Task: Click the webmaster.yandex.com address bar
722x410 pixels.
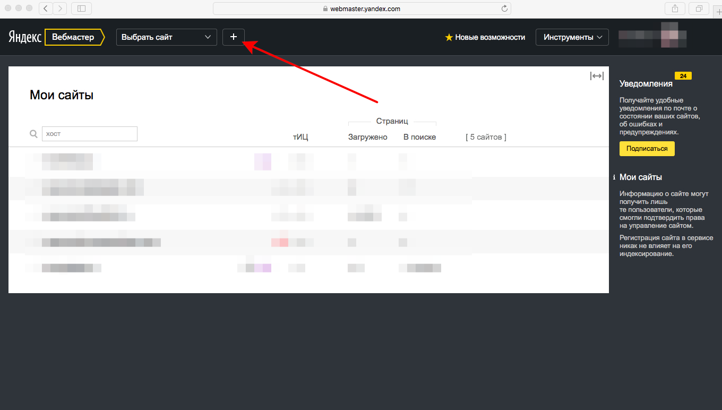Action: click(x=362, y=8)
